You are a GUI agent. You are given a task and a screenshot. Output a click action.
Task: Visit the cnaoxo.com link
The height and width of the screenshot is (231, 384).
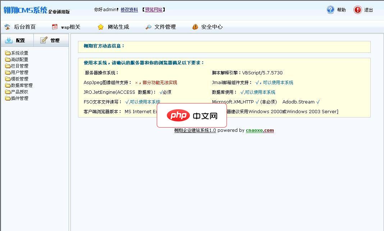[260, 130]
